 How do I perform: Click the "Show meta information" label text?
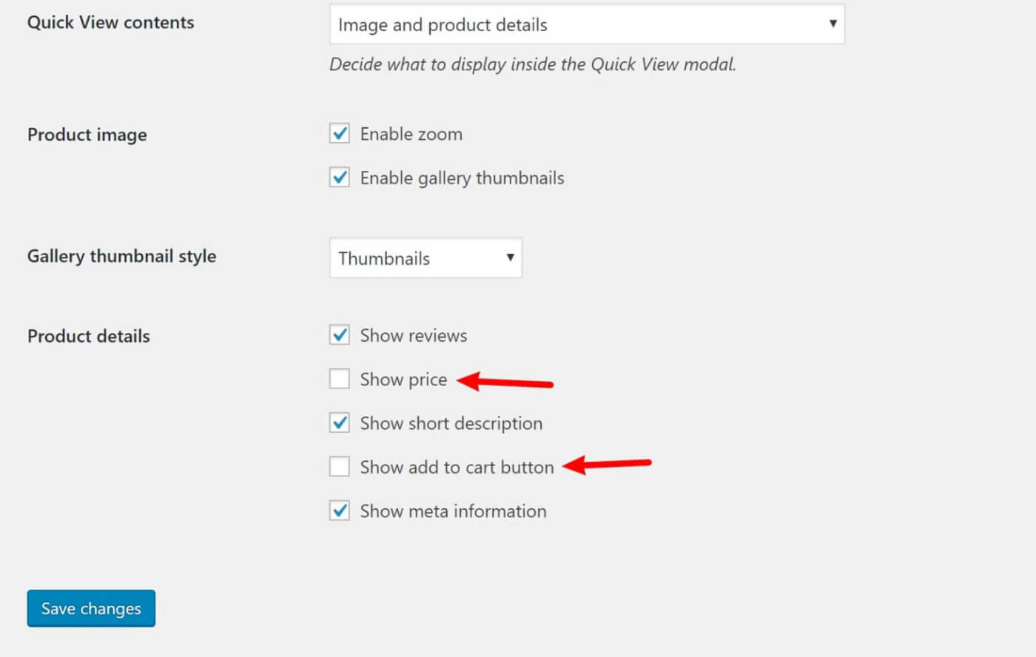point(453,511)
